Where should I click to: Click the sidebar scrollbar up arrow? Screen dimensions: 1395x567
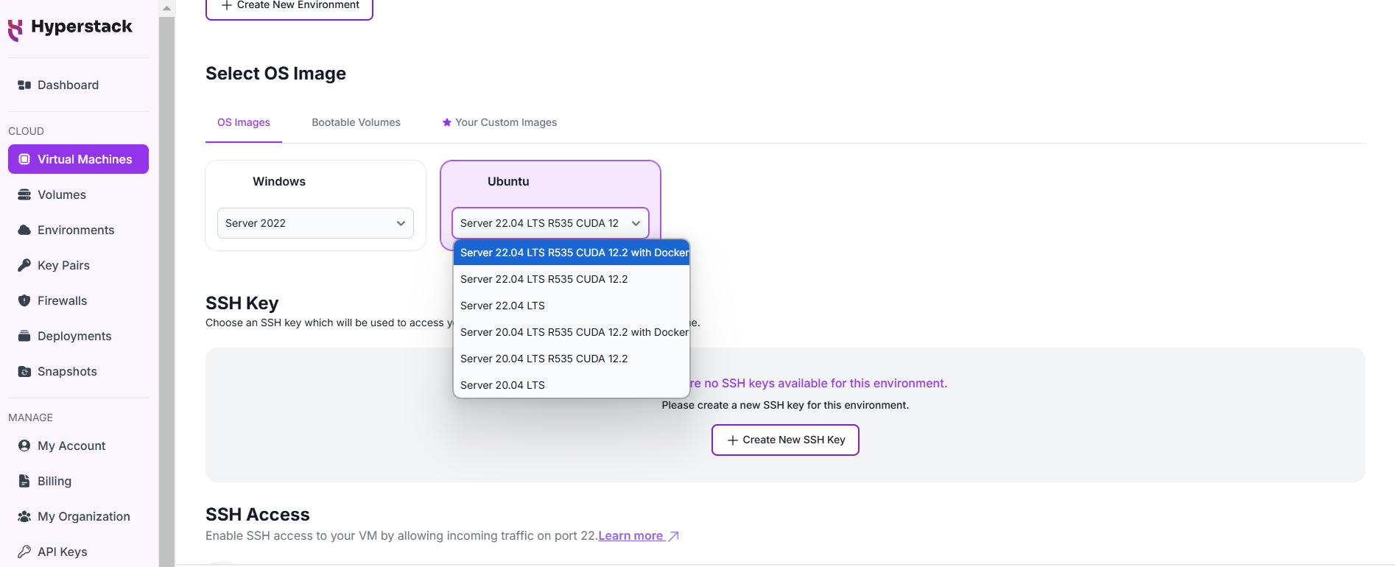click(x=166, y=8)
